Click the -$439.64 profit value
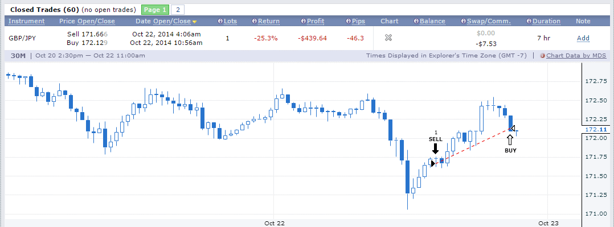Viewport: 614px width, 227px height. click(x=312, y=38)
